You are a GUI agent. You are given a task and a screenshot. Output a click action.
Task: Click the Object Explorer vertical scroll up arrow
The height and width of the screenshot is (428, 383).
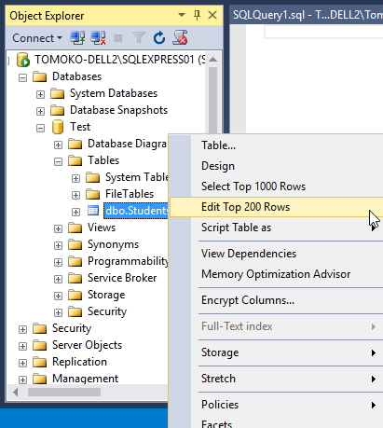pyautogui.click(x=213, y=60)
